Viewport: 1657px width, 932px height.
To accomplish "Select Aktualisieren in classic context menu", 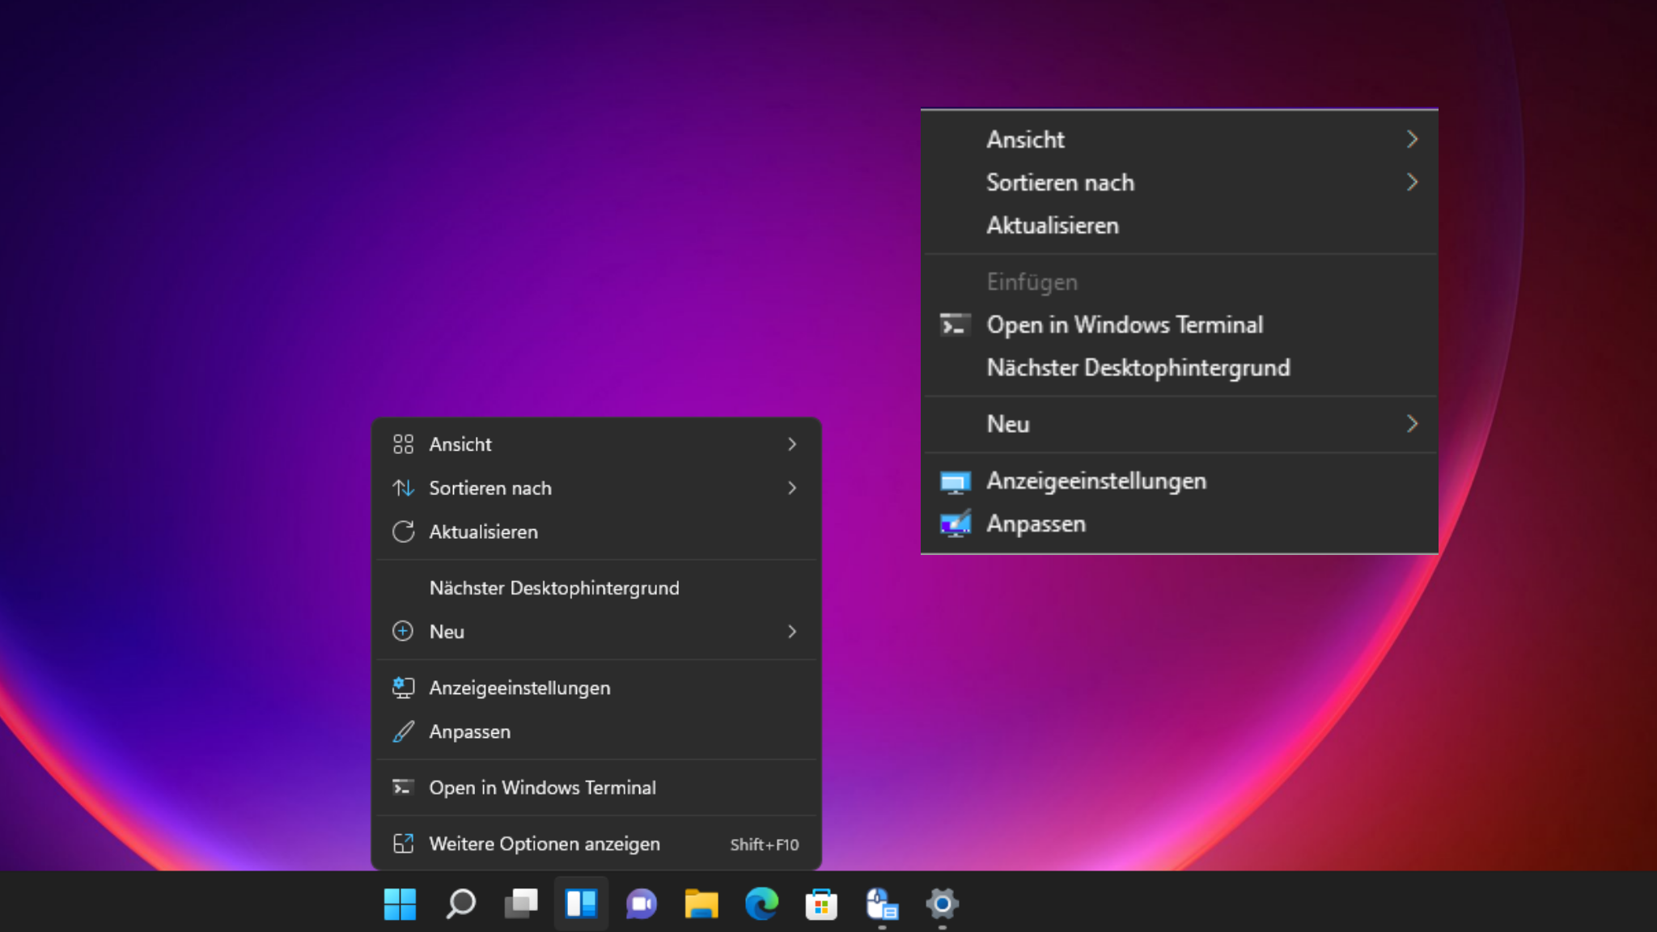I will (1180, 225).
